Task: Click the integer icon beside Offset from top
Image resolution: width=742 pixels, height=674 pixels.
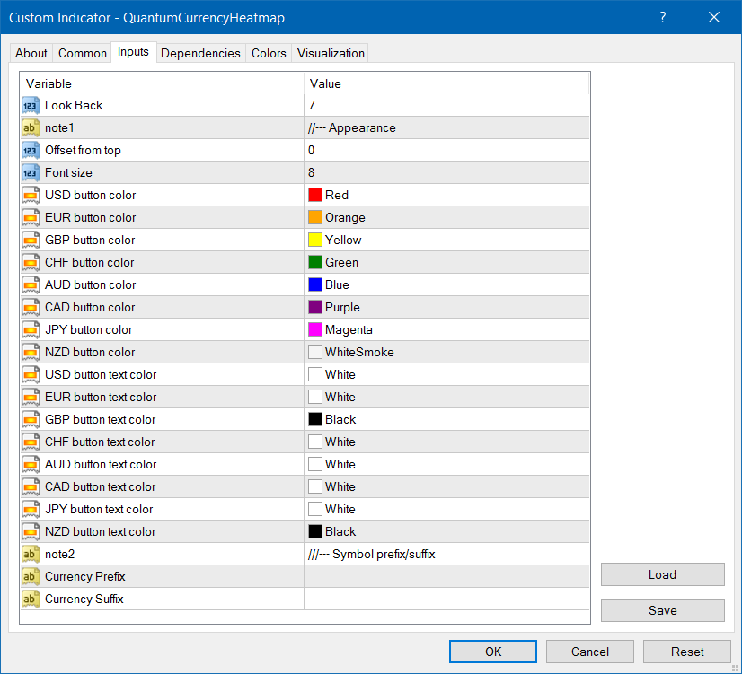Action: click(x=31, y=150)
